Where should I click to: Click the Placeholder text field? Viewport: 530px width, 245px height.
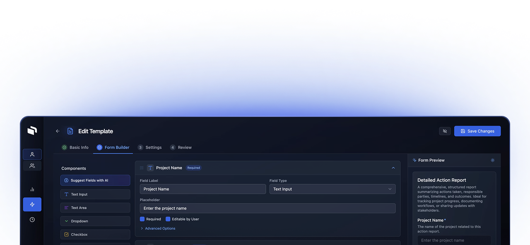click(x=267, y=208)
